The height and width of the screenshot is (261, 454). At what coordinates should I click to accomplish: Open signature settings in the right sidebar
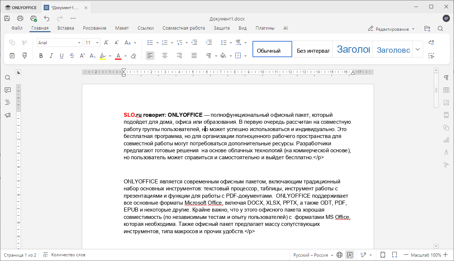[x=446, y=165]
